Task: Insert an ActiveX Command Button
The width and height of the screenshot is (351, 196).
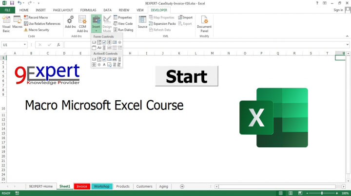Action: (94, 59)
